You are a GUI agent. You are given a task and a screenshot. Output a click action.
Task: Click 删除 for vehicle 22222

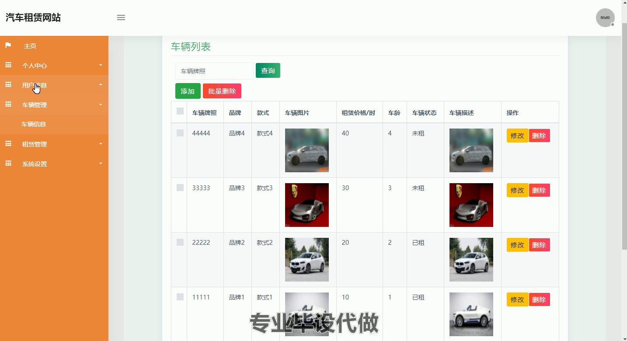pos(539,245)
